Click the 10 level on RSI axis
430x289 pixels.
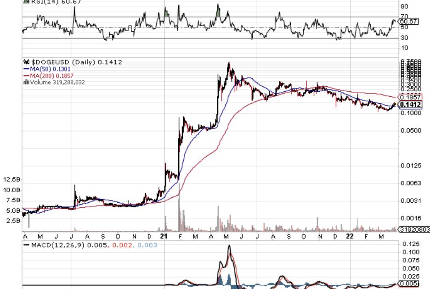pyautogui.click(x=404, y=48)
